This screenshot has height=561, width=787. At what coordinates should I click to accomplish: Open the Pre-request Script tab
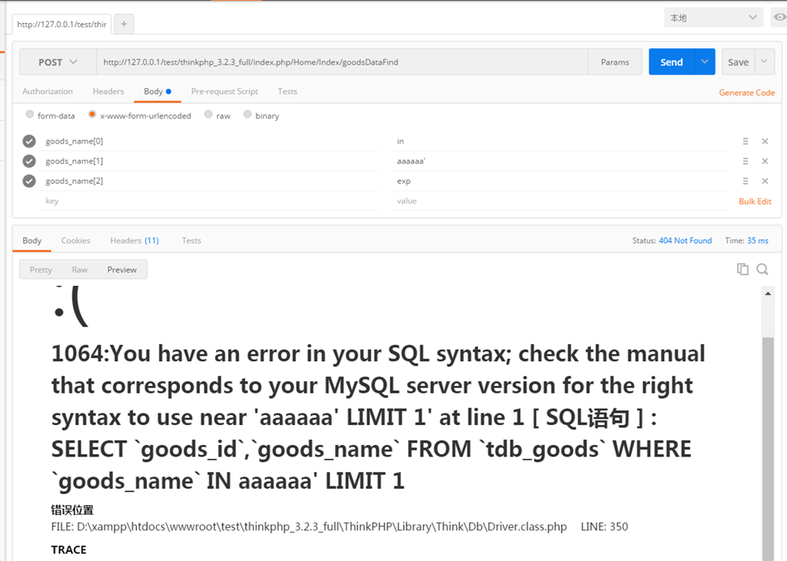[x=225, y=91]
